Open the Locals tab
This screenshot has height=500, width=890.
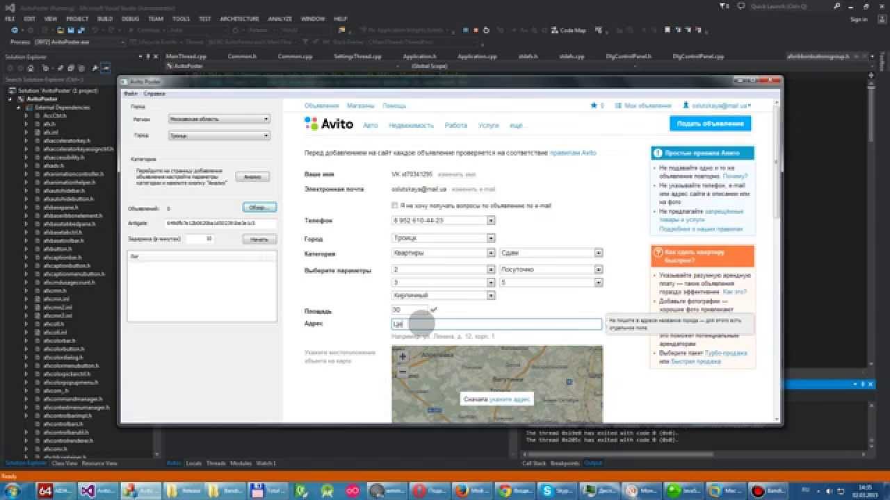click(194, 463)
